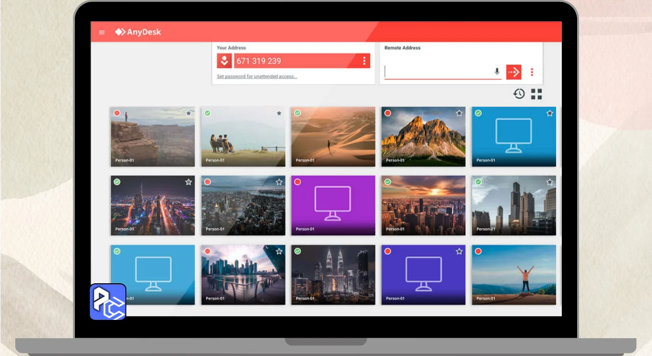Open the Set password for unattended access link
The image size is (652, 356).
[x=257, y=77]
